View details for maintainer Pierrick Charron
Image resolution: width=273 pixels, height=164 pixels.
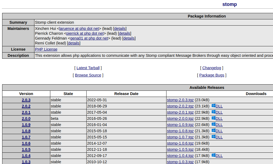click(125, 33)
